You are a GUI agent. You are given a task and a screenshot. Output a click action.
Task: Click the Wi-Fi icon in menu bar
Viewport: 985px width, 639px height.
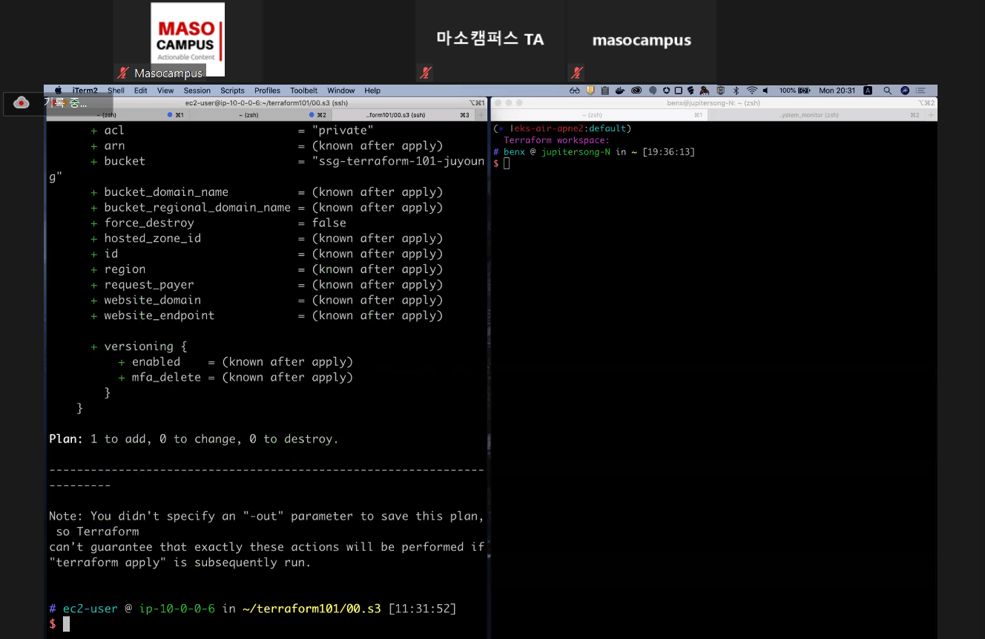(x=751, y=91)
